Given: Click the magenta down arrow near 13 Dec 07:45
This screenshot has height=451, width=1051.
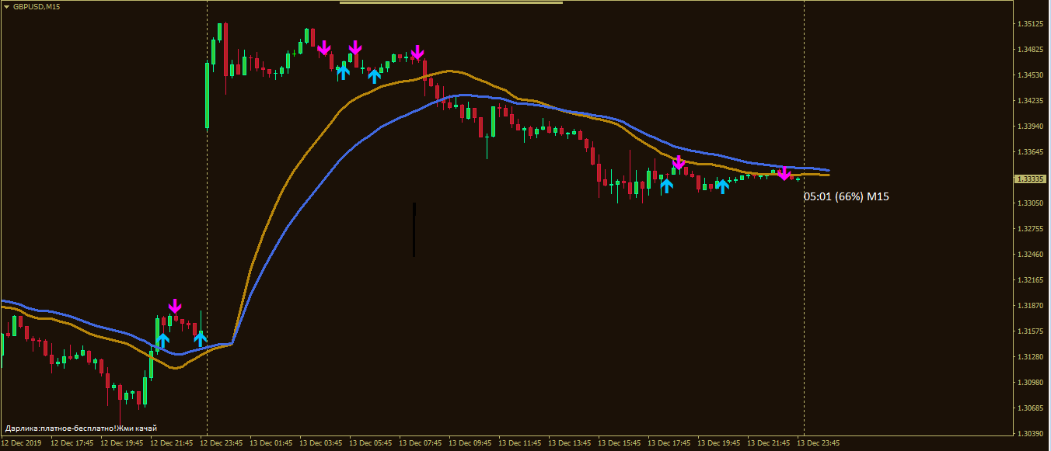Looking at the screenshot, I should pos(417,52).
